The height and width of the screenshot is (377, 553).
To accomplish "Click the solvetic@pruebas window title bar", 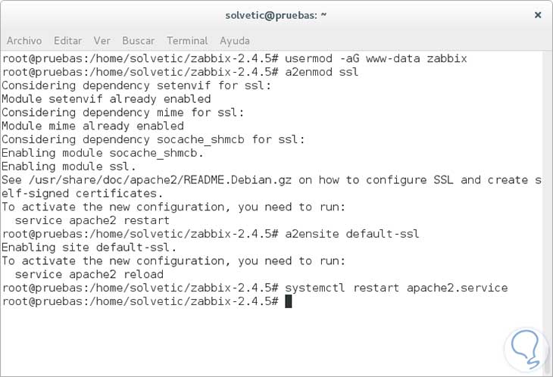I will coord(276,15).
